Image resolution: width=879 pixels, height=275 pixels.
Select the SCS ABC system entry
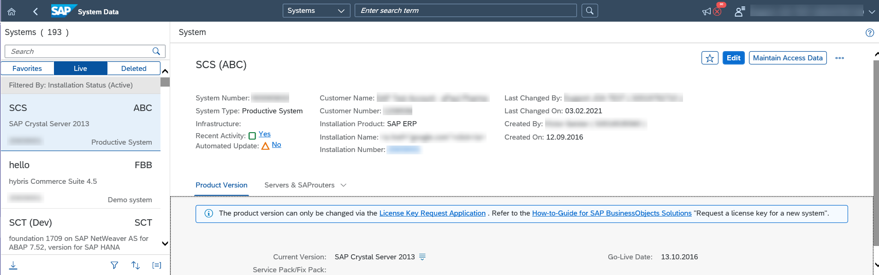click(80, 122)
